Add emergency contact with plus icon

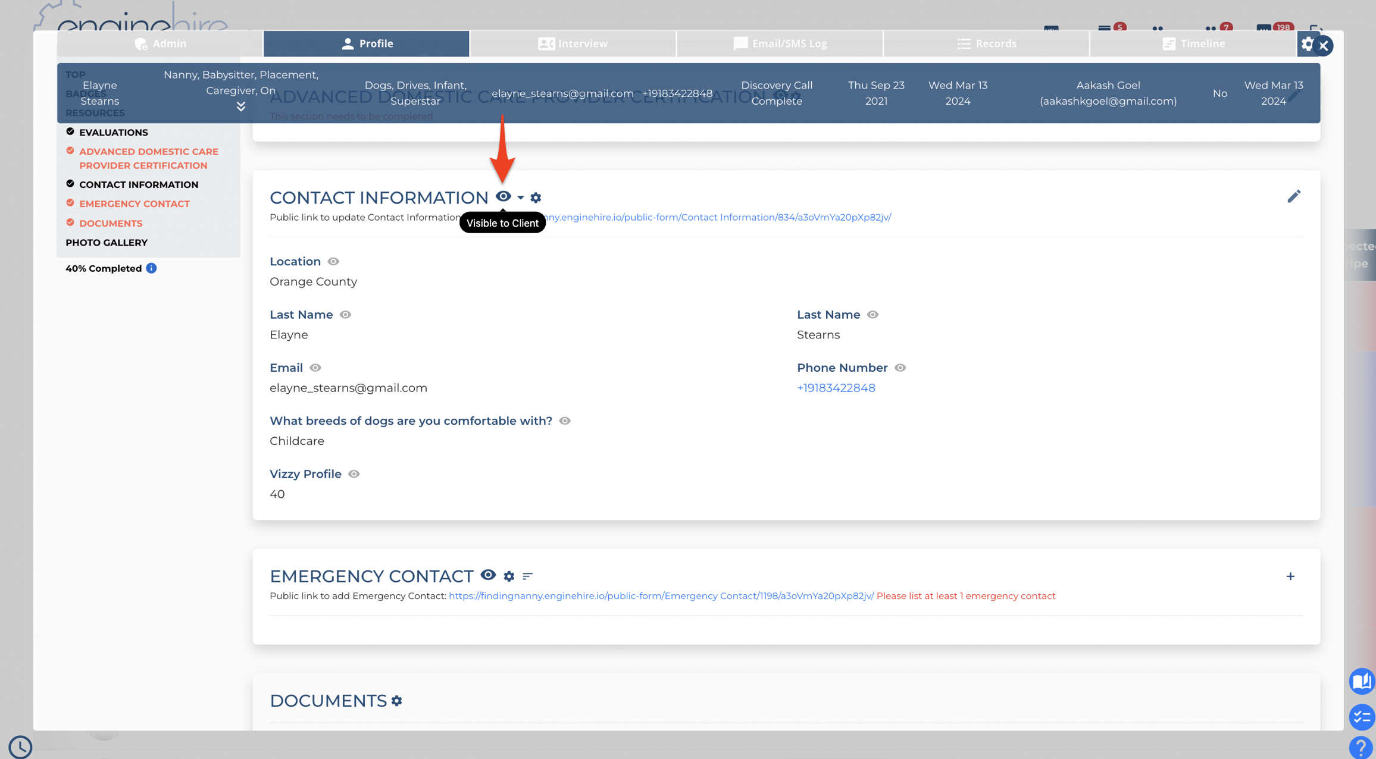(x=1290, y=576)
